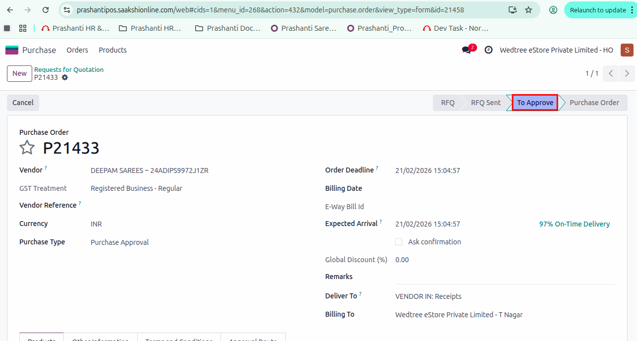Enable the Ask confirmation checkbox
Image resolution: width=637 pixels, height=341 pixels.
pyautogui.click(x=399, y=242)
